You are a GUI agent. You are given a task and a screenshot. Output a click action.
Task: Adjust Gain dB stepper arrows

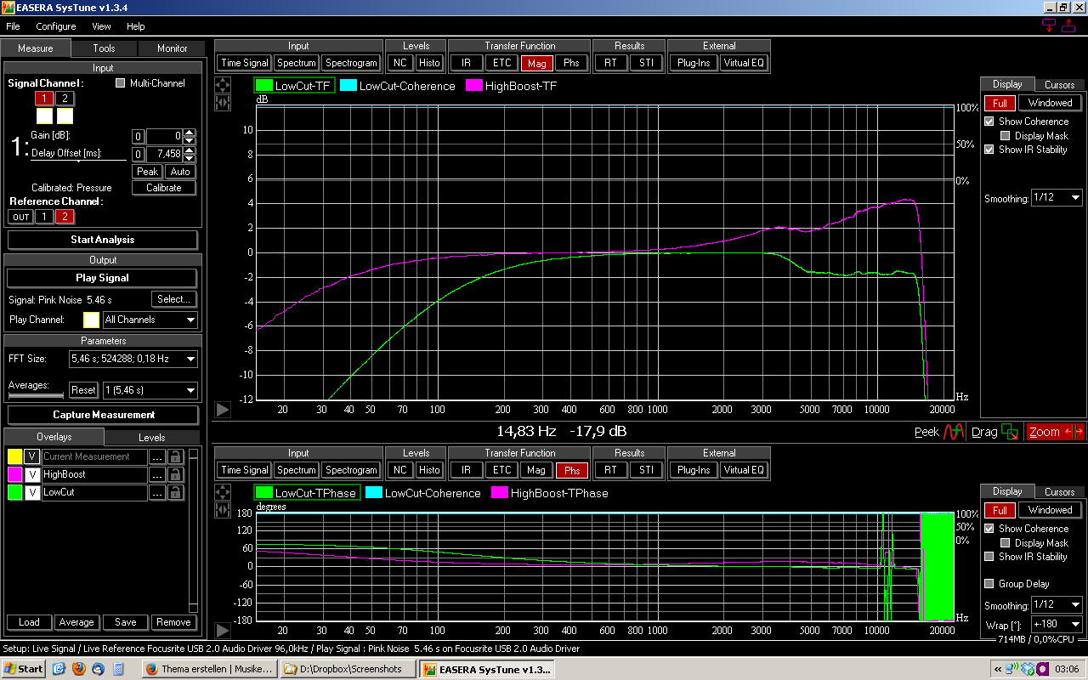[x=190, y=136]
